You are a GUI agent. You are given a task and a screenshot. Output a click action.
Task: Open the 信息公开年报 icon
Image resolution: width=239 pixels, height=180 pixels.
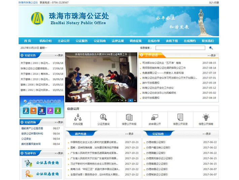point(129,120)
